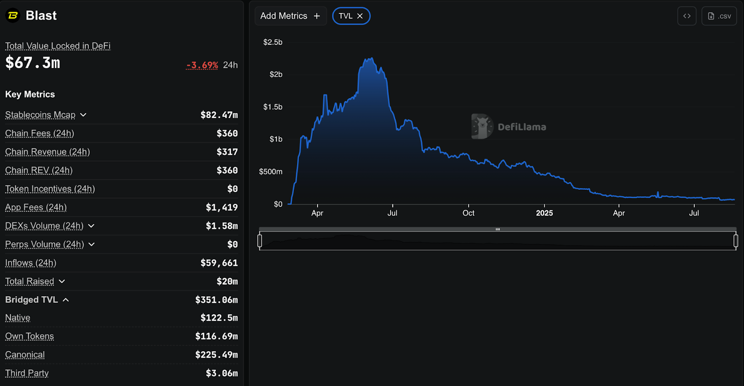
Task: Download data using the .csv button
Action: click(719, 16)
